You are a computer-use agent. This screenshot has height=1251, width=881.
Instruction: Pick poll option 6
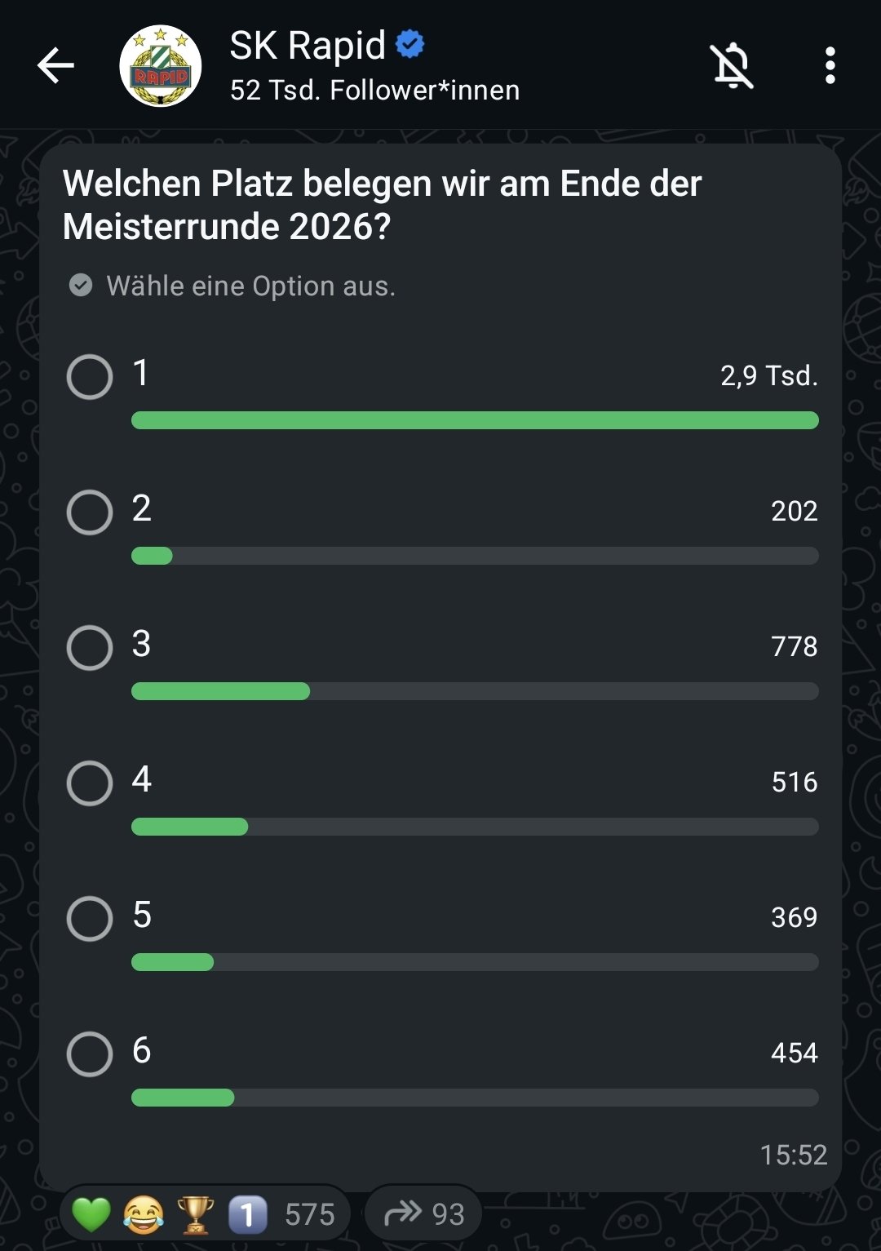pos(90,1054)
